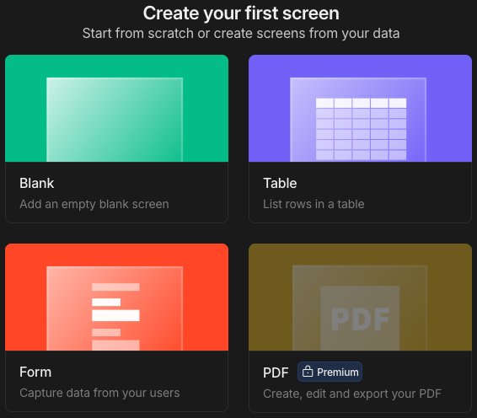Pick the red Form screen thumbnail

tap(116, 297)
